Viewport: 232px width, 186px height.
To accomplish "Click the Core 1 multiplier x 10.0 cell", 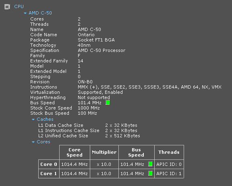I will click(x=104, y=174).
